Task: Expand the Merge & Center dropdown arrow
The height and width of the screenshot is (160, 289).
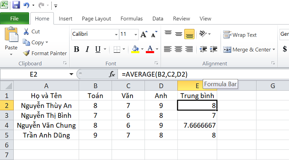Action: click(x=274, y=49)
